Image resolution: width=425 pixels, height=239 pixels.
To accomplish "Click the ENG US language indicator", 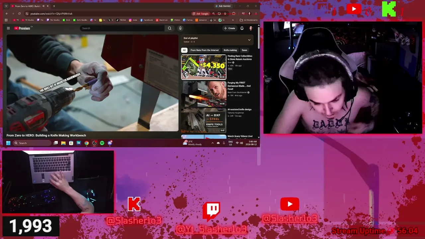I will [230, 143].
